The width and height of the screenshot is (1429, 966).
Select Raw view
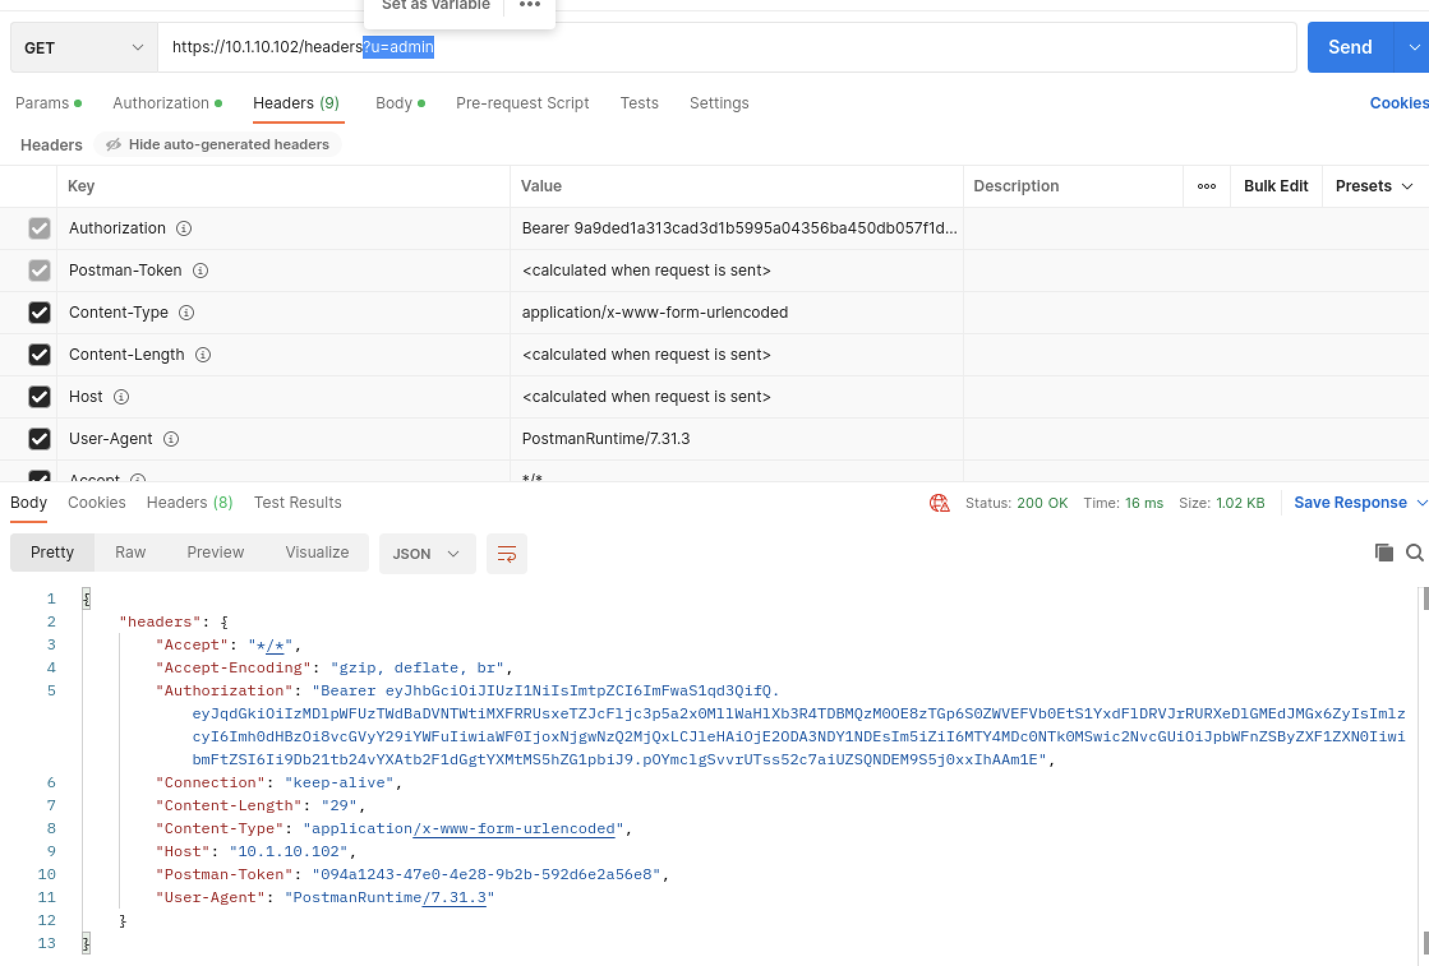click(130, 553)
